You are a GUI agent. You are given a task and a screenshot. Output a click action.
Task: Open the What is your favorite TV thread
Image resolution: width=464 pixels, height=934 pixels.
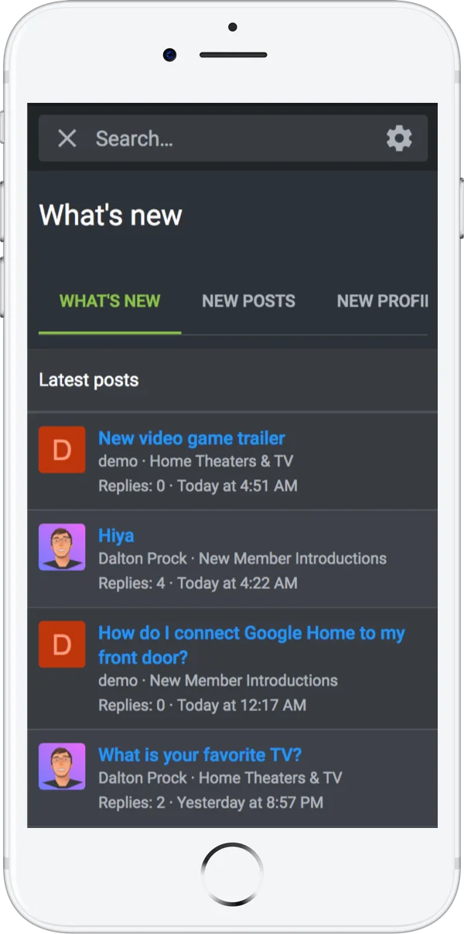(x=200, y=754)
